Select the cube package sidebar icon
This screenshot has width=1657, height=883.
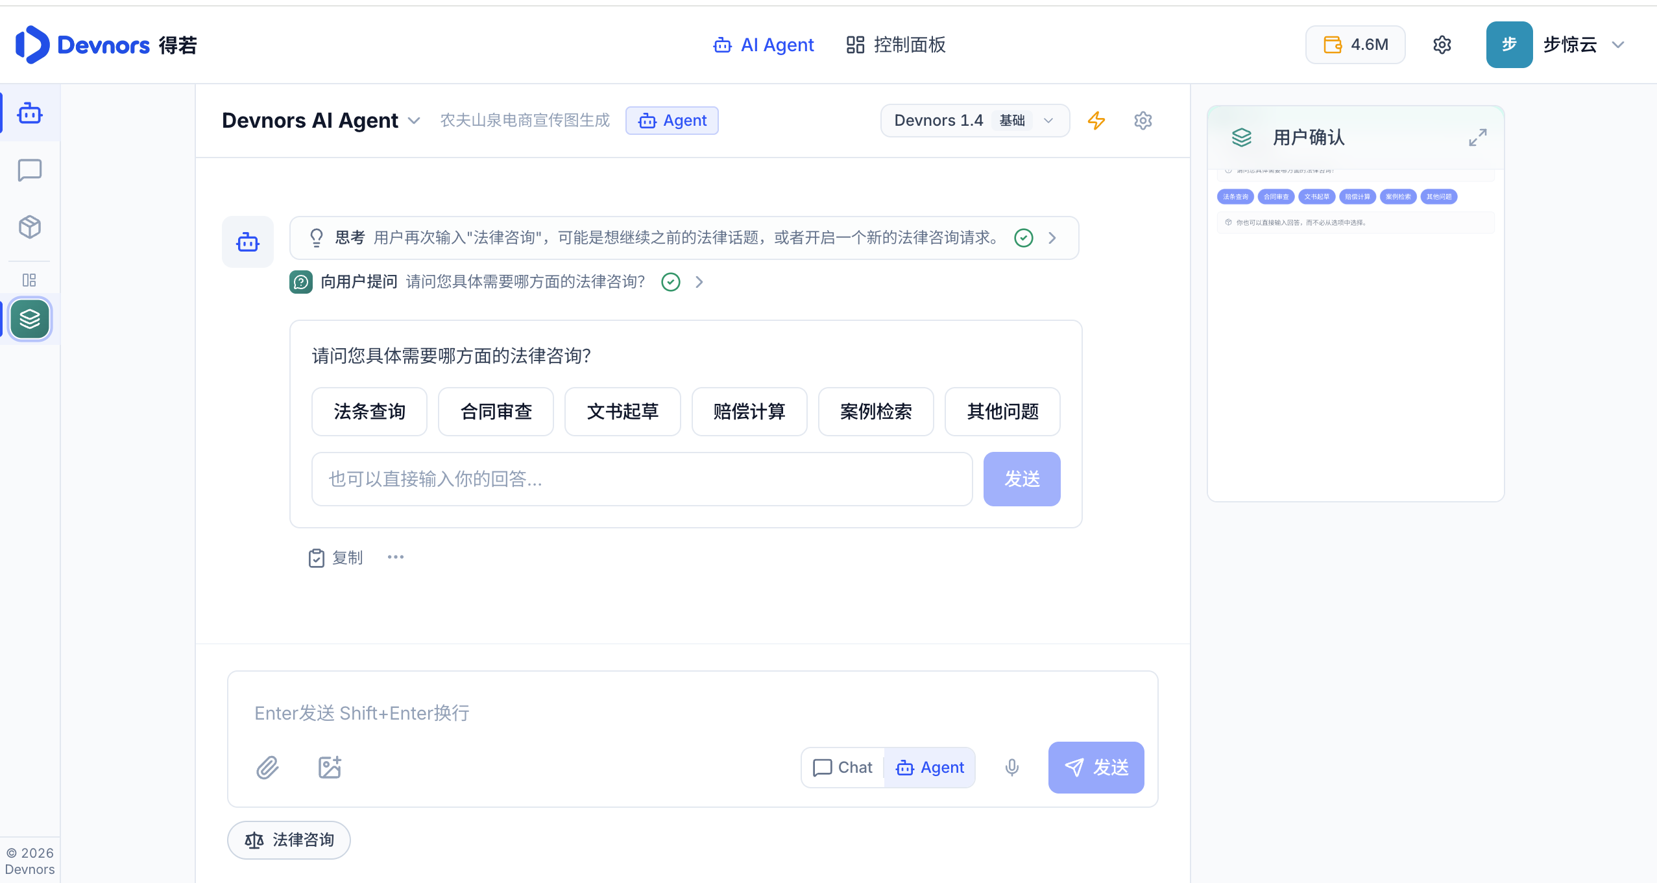[30, 227]
